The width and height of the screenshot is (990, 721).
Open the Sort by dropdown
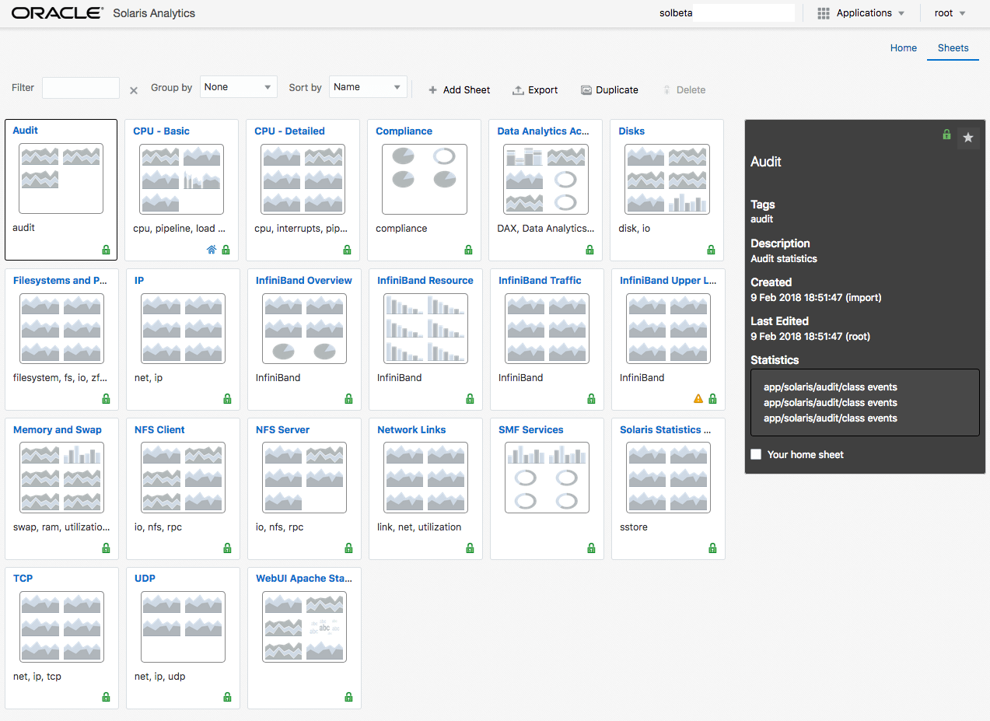tap(368, 87)
